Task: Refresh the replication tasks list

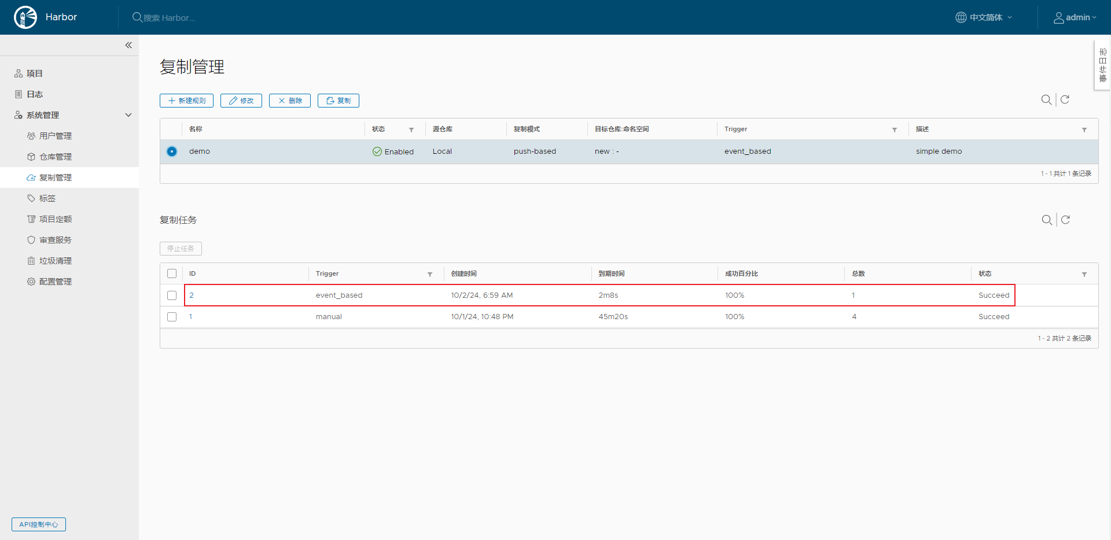Action: (x=1065, y=220)
